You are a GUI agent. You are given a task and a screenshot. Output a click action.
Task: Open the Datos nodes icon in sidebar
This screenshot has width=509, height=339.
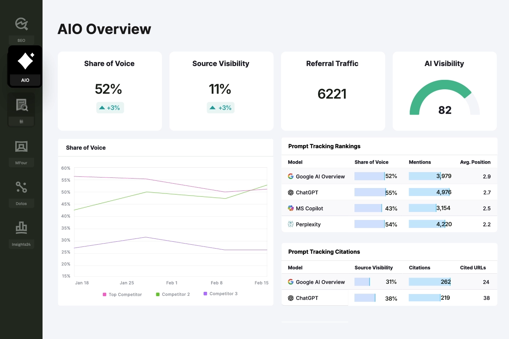pyautogui.click(x=21, y=187)
